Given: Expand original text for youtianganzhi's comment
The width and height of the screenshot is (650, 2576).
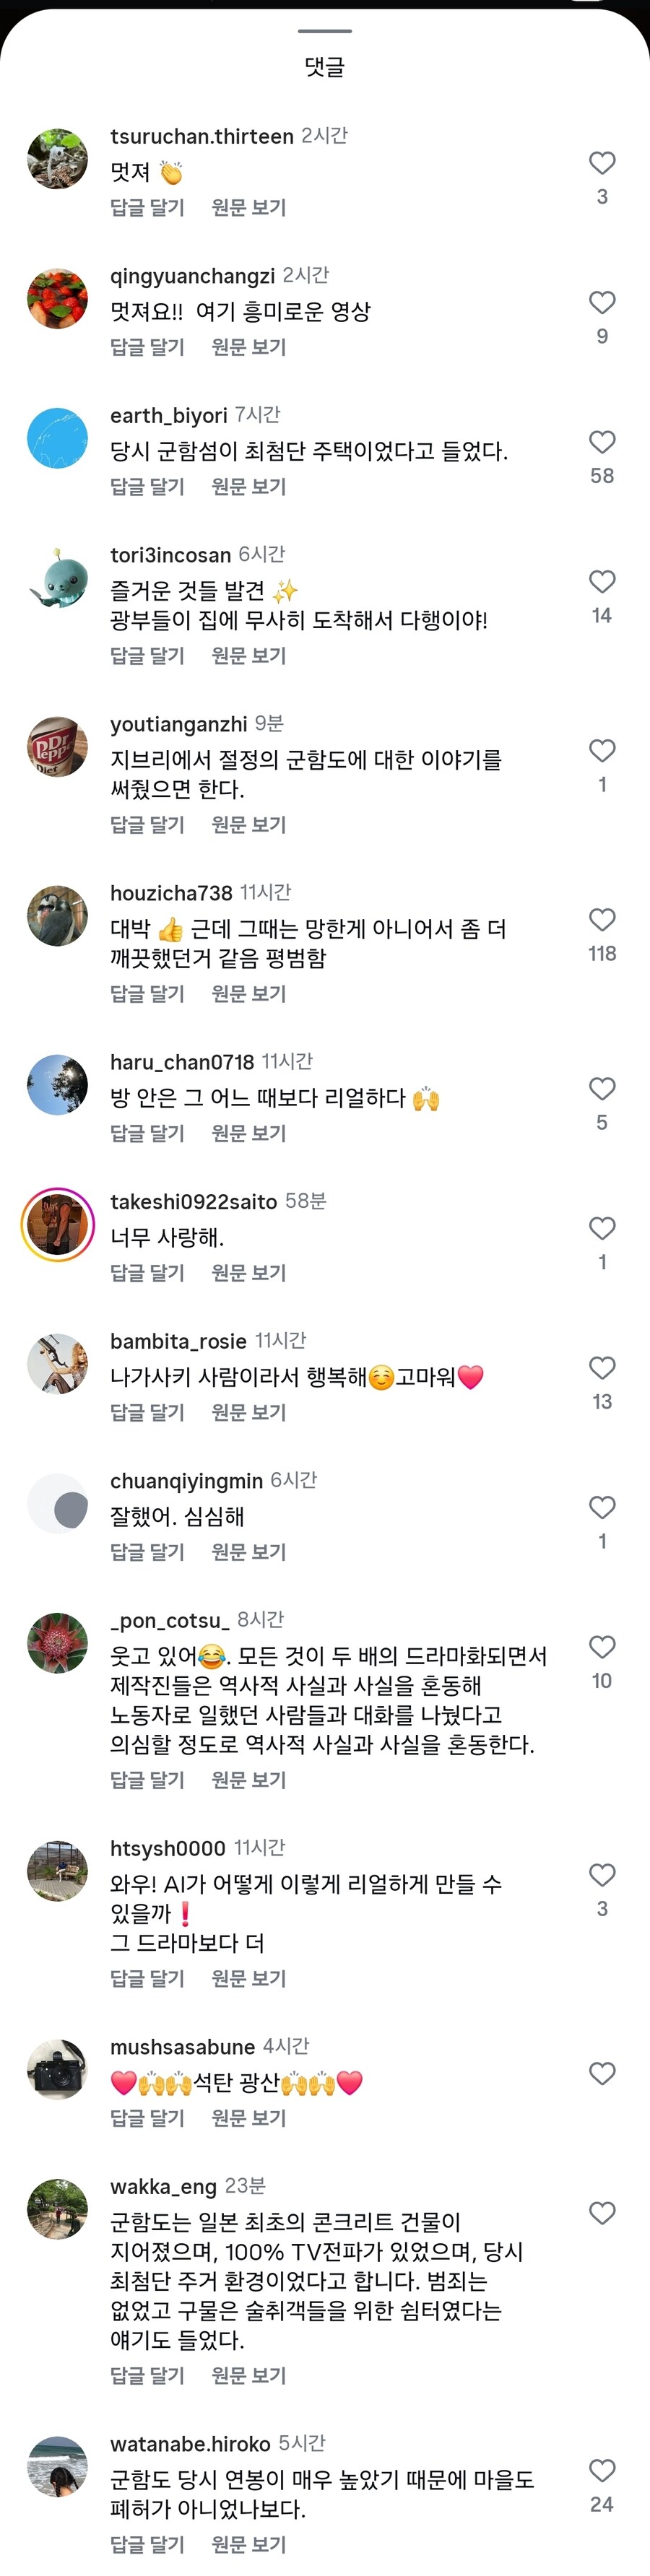Looking at the screenshot, I should tap(249, 825).
